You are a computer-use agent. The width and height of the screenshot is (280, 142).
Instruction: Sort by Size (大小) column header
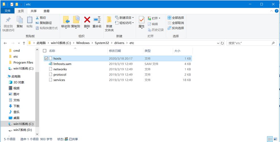tap(177, 51)
